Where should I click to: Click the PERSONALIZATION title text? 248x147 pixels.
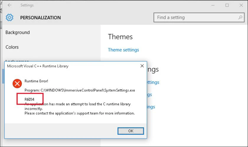(40, 18)
